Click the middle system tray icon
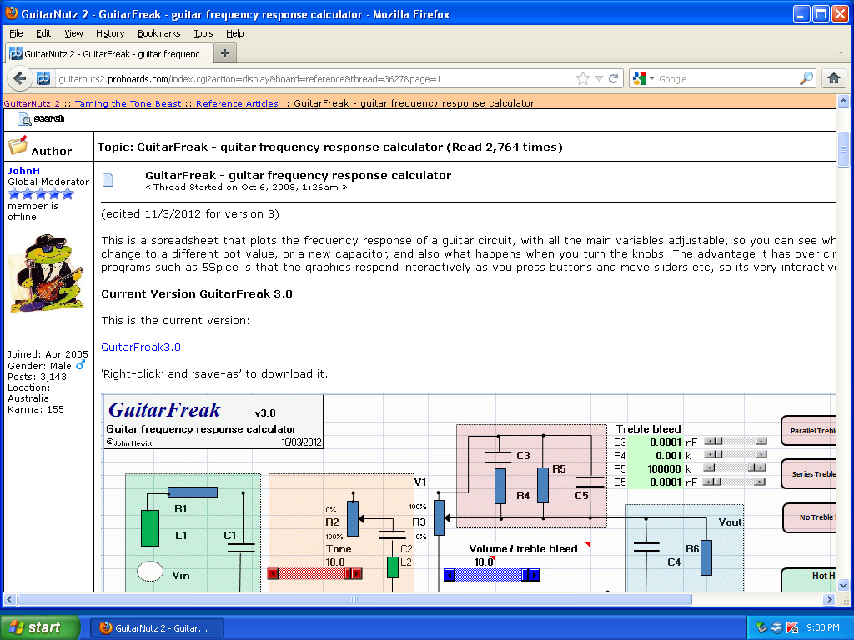This screenshot has width=854, height=640. [776, 627]
